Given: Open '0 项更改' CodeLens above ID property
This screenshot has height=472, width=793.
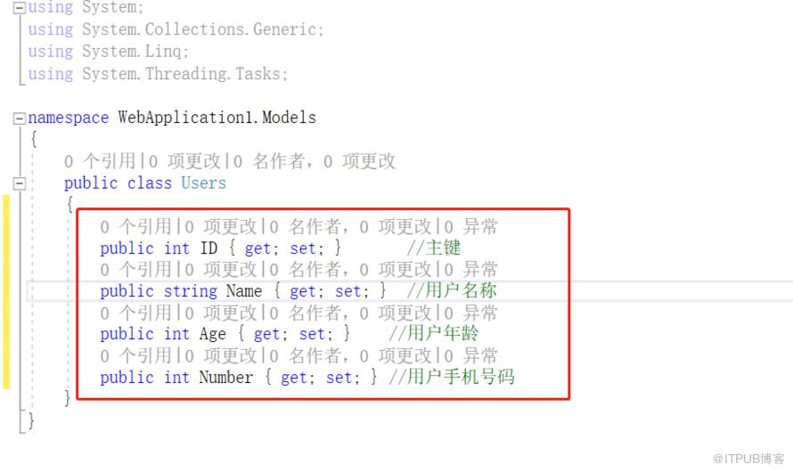Looking at the screenshot, I should (220, 226).
